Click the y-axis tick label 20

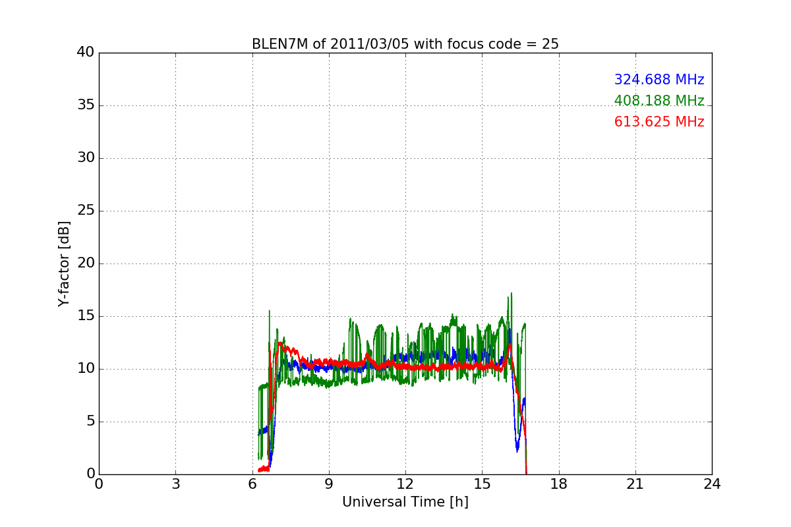click(86, 263)
